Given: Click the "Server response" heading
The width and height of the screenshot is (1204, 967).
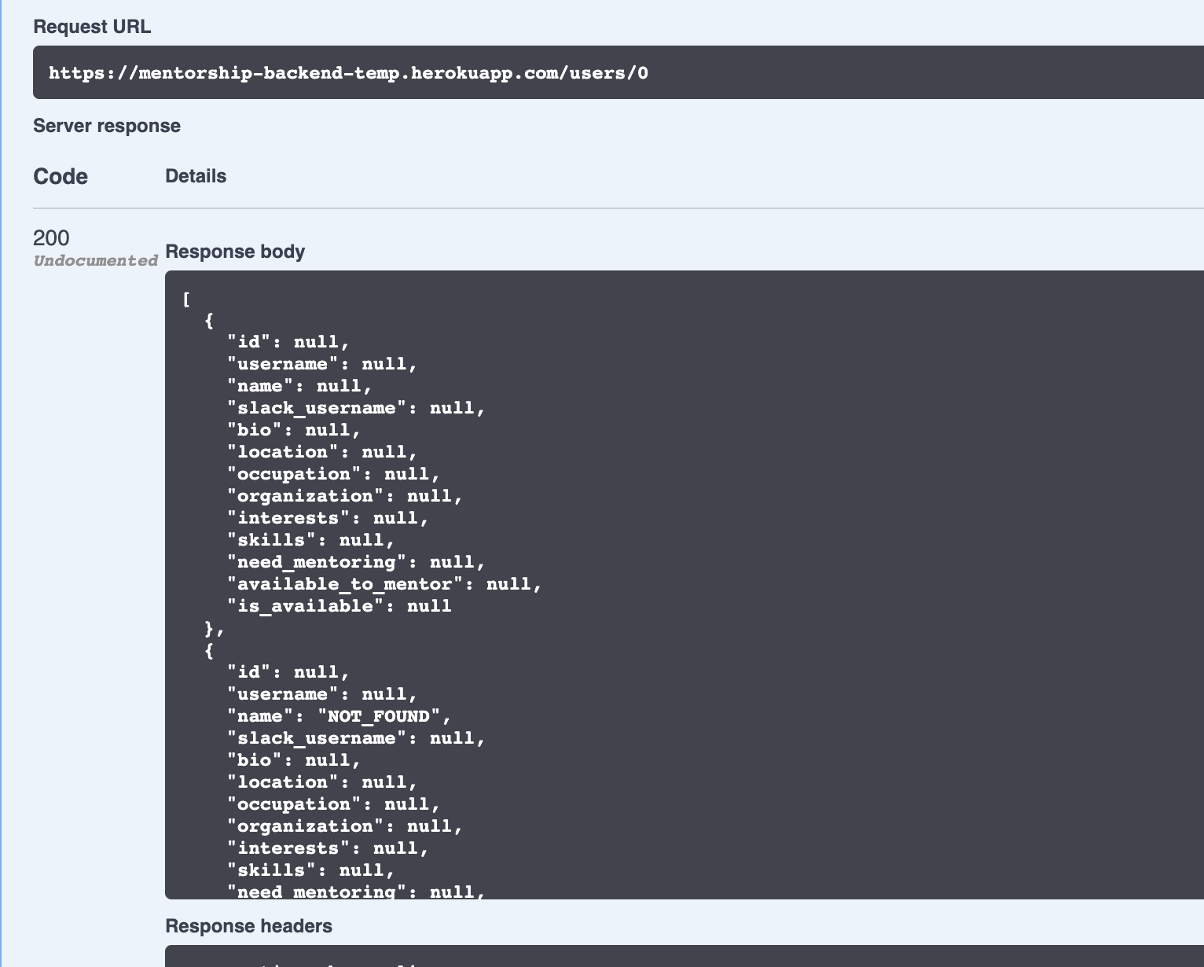Looking at the screenshot, I should (x=107, y=126).
